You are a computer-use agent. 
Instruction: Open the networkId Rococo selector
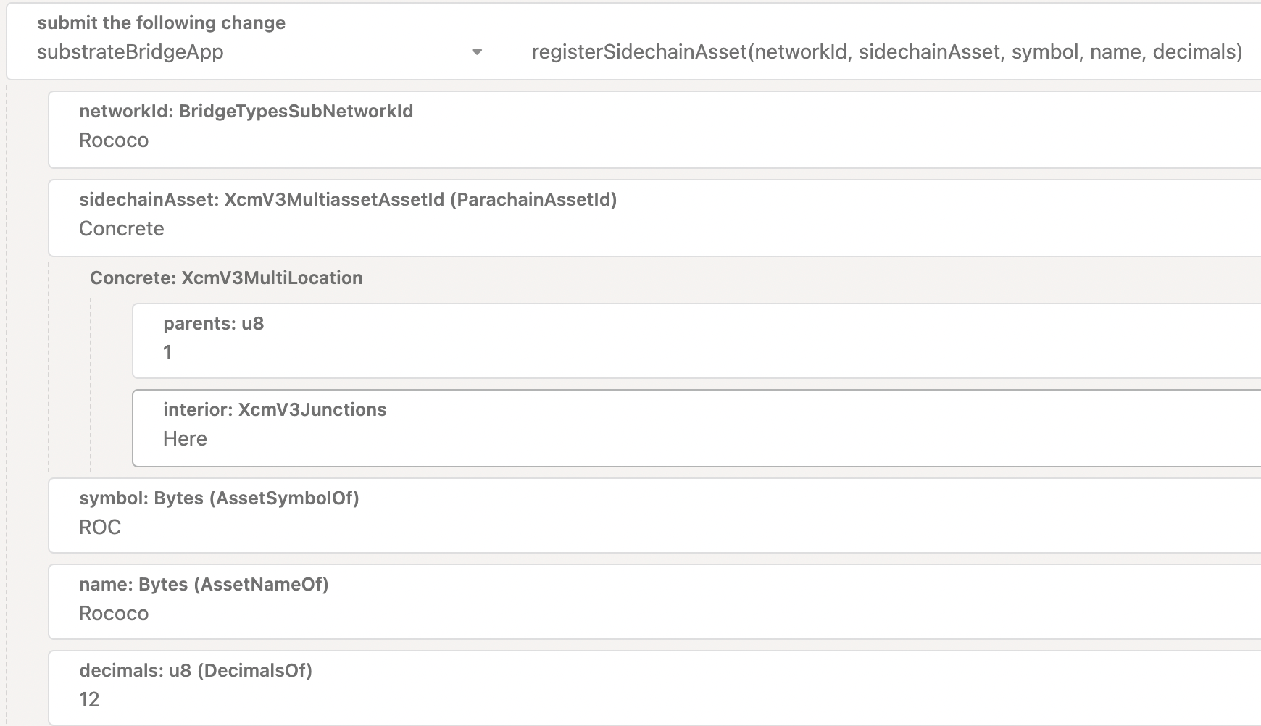click(655, 130)
